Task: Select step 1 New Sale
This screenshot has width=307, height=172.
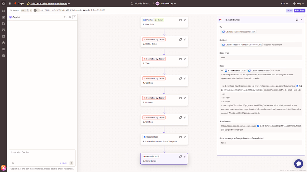Action: click(x=164, y=22)
